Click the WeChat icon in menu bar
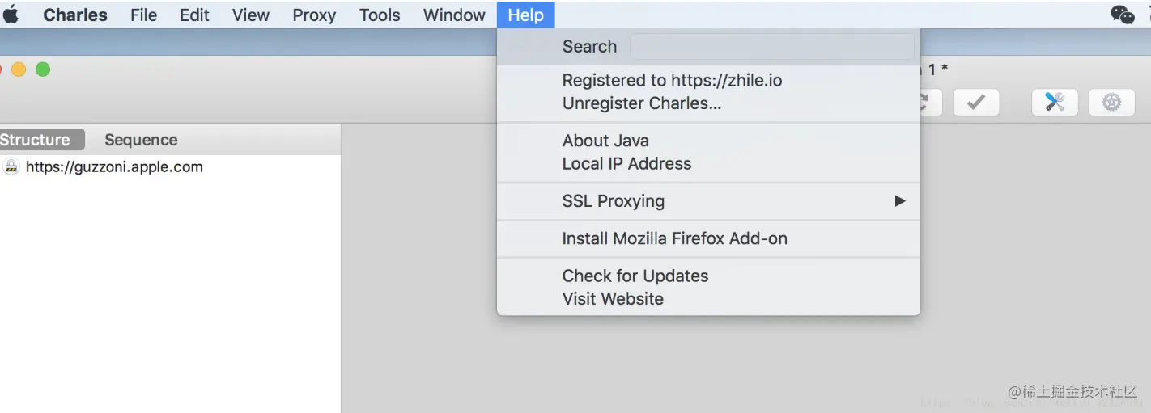The image size is (1151, 413). [1123, 15]
